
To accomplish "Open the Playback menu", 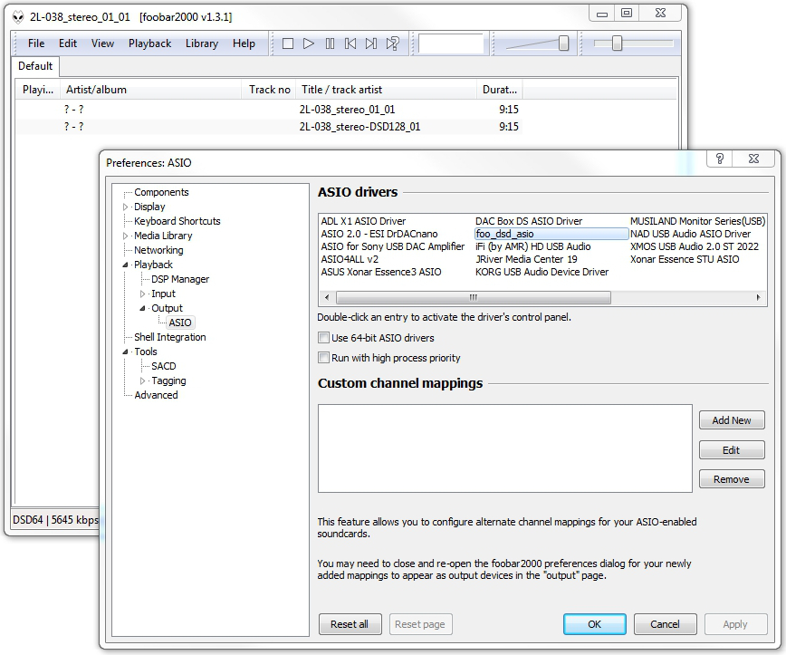I will click(x=150, y=43).
